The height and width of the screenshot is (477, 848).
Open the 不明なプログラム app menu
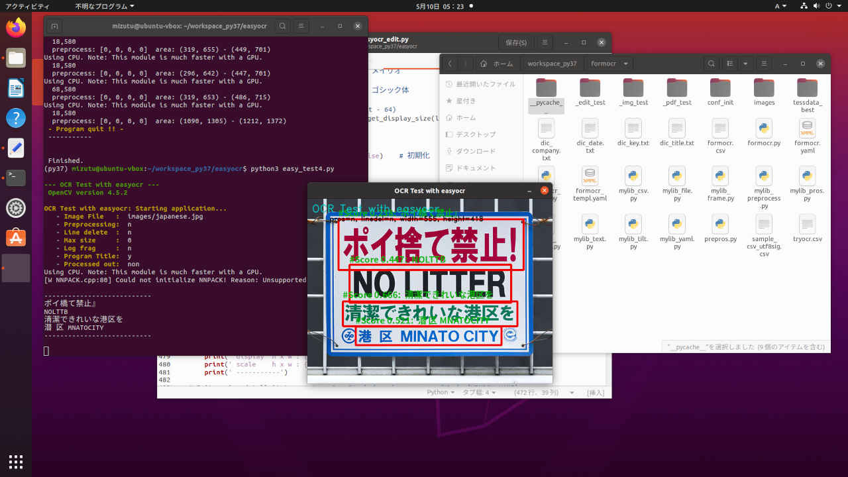(x=104, y=6)
